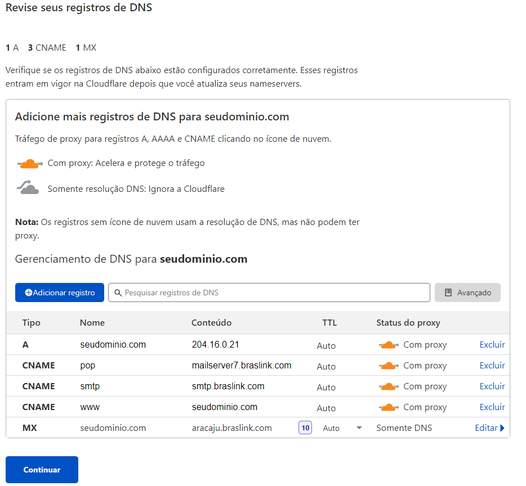Focus the Pesquisar registros de DNS field
This screenshot has height=486, width=526.
click(x=269, y=292)
